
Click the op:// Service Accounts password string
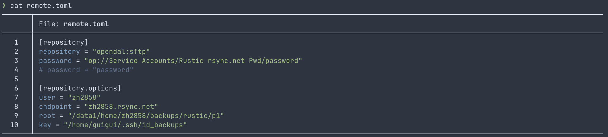coord(193,61)
